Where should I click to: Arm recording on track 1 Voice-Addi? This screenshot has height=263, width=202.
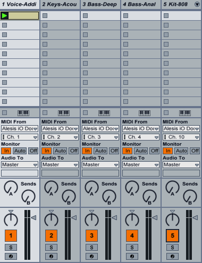[11, 256]
